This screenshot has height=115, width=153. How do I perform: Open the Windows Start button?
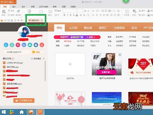(4, 112)
